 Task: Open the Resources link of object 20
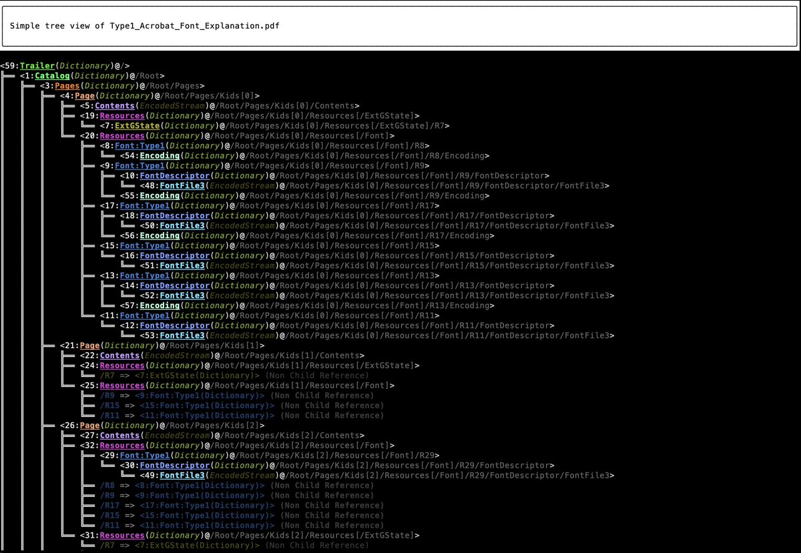tap(122, 136)
